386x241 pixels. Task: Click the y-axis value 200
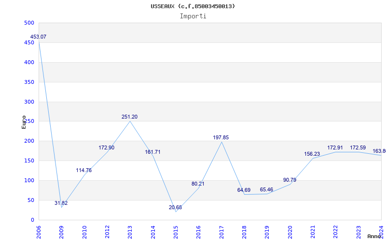(x=29, y=141)
